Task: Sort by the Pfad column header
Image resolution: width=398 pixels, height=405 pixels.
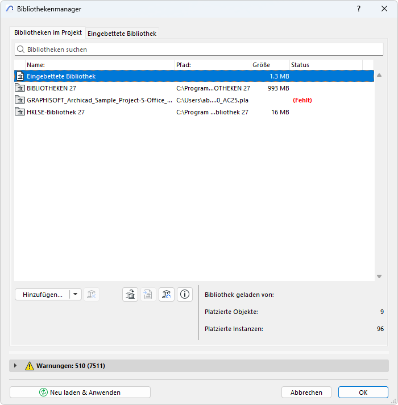Action: pyautogui.click(x=213, y=65)
